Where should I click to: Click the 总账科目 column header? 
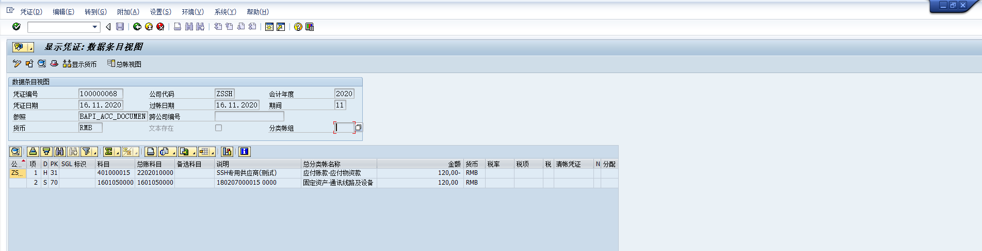tap(155, 164)
